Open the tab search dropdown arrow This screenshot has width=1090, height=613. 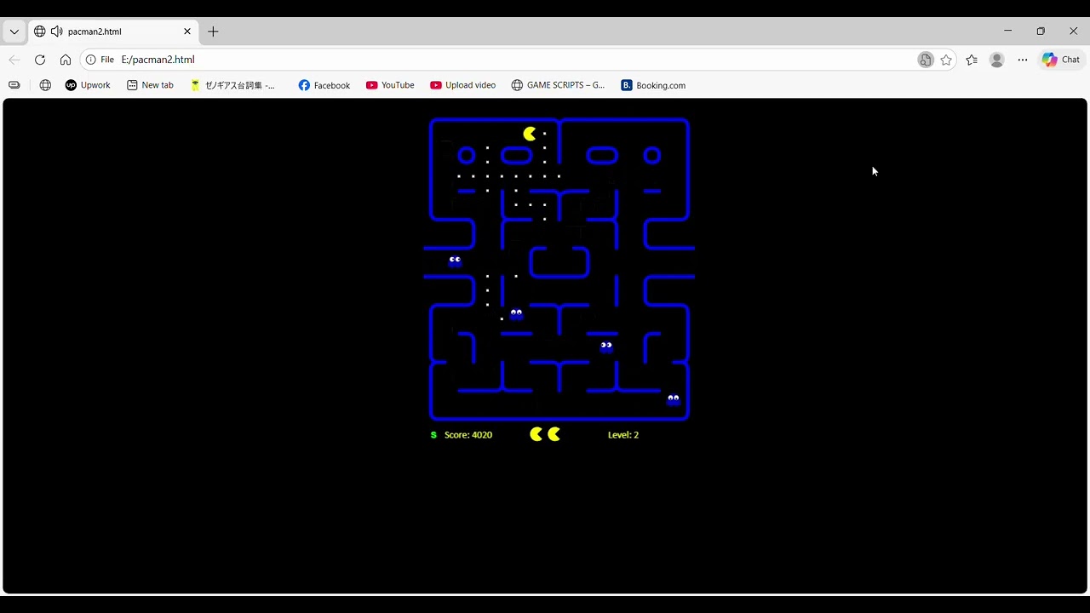[14, 32]
